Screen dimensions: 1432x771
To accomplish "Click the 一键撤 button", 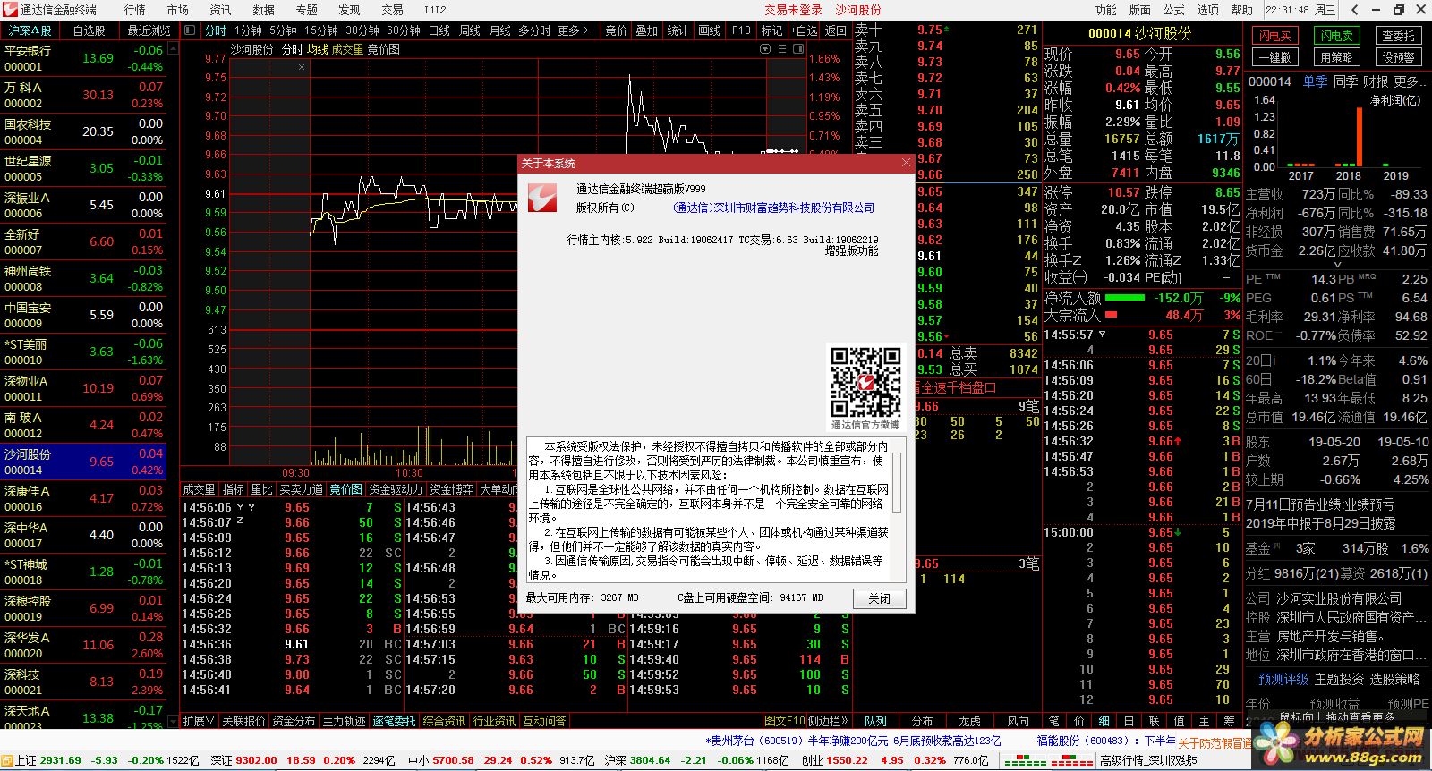I will pyautogui.click(x=1274, y=57).
